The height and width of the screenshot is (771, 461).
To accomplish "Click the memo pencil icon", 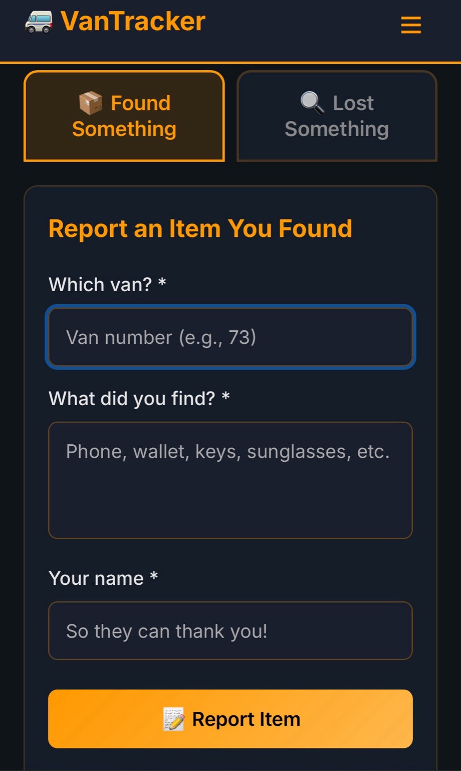I will [174, 719].
